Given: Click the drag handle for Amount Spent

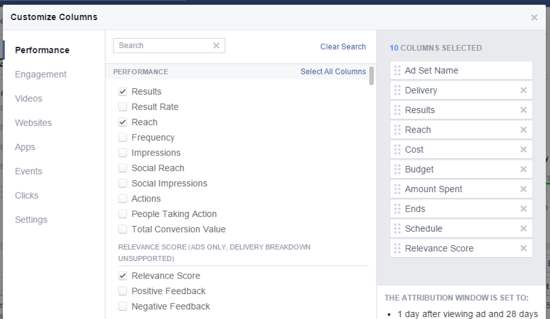Looking at the screenshot, I should coord(397,189).
